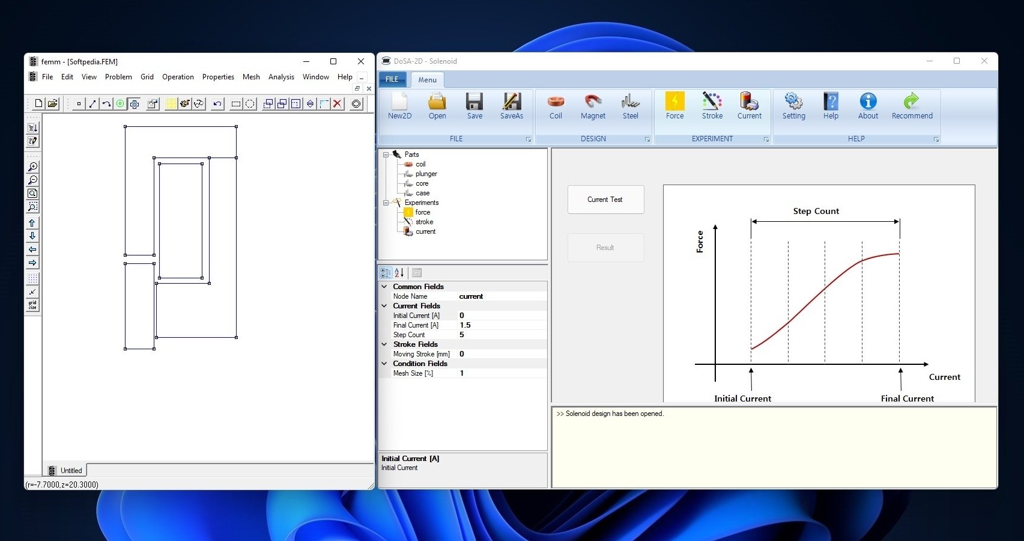This screenshot has width=1024, height=541.
Task: Switch property grid to alphabetical sort
Action: click(x=399, y=273)
